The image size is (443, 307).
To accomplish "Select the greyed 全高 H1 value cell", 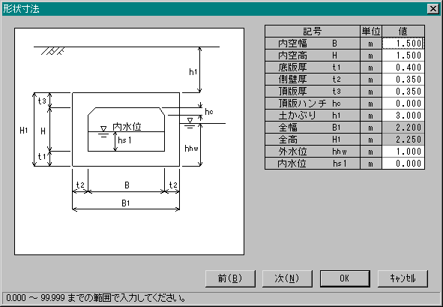I will [x=403, y=140].
